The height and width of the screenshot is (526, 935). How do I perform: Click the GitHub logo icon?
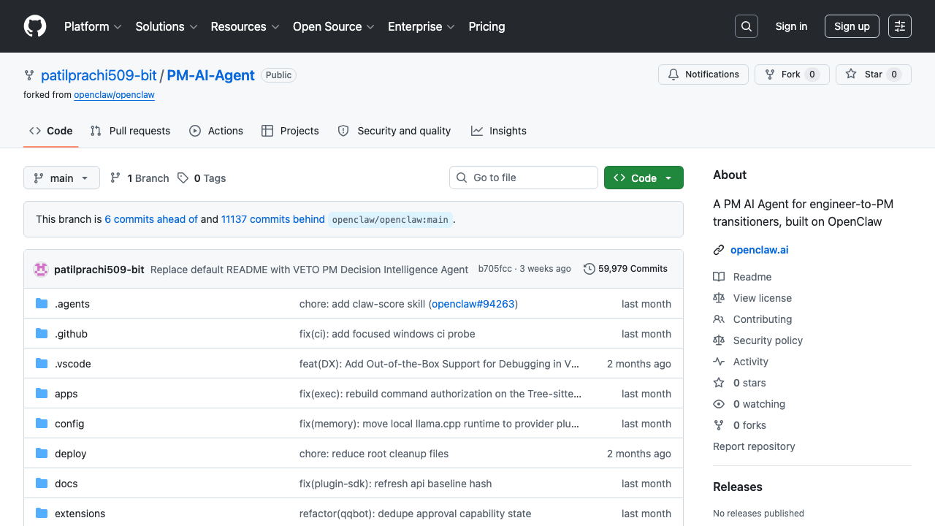pyautogui.click(x=35, y=26)
